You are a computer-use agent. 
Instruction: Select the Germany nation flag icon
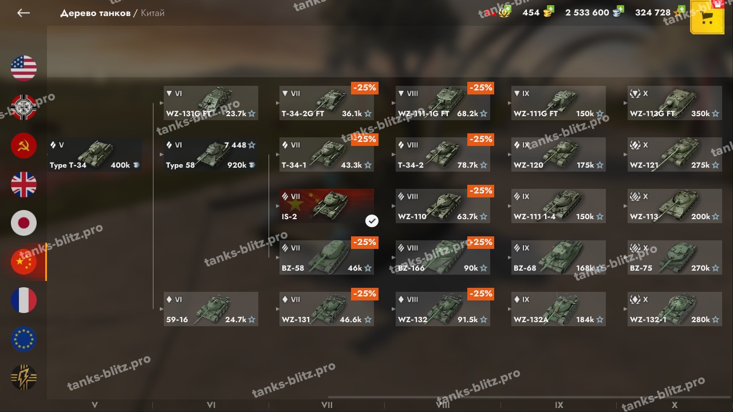pos(24,108)
